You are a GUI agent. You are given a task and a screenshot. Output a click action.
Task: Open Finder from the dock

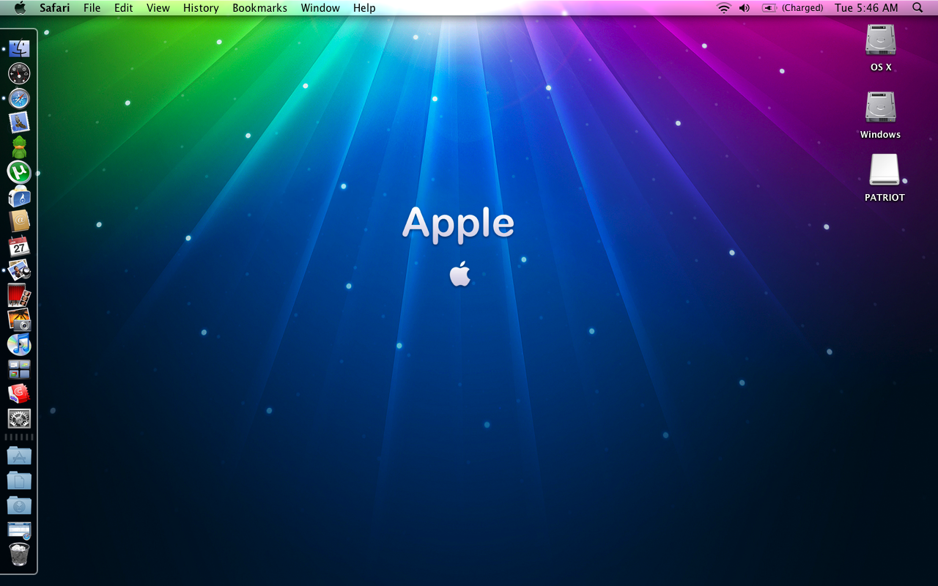point(19,49)
